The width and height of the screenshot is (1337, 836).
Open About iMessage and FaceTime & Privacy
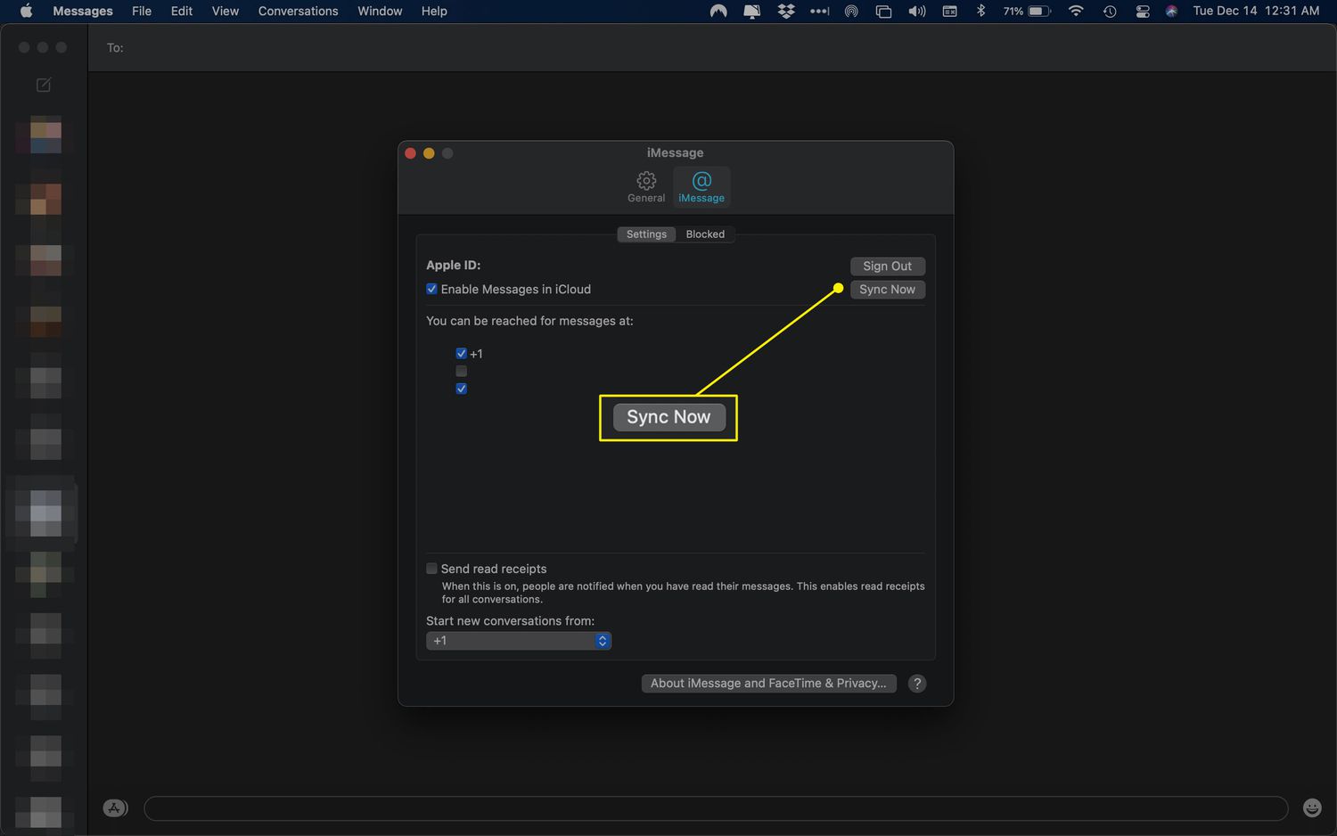pyautogui.click(x=768, y=684)
